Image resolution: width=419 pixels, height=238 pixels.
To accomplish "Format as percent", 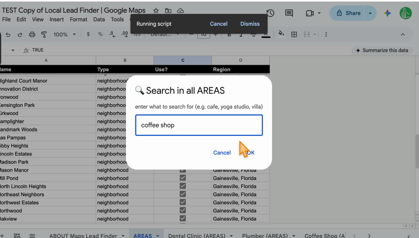I will pyautogui.click(x=100, y=34).
